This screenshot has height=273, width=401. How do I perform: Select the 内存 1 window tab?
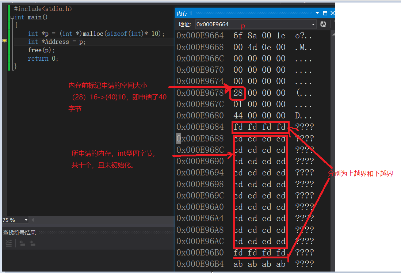pyautogui.click(x=184, y=13)
